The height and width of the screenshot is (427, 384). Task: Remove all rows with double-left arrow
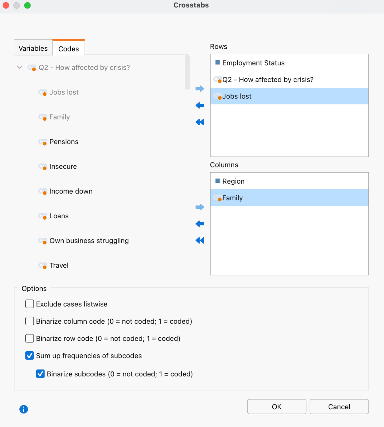(200, 122)
